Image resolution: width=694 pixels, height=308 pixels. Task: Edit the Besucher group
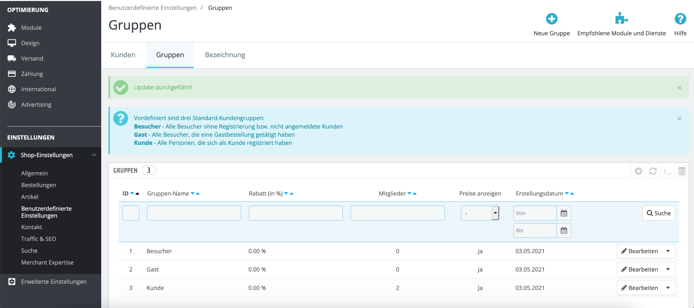click(x=640, y=251)
